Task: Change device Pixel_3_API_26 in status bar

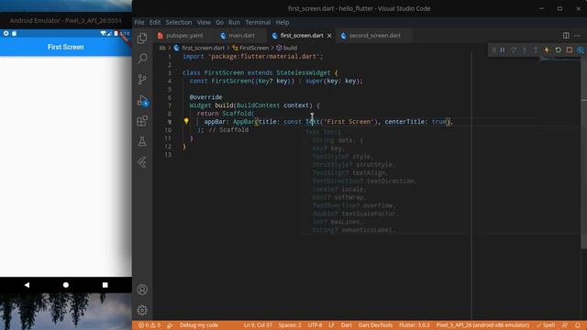Action: pos(482,325)
